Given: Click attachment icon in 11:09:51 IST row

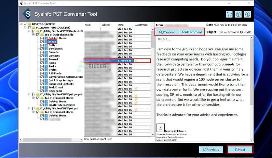Looking at the screenshot, I should click(x=136, y=60).
